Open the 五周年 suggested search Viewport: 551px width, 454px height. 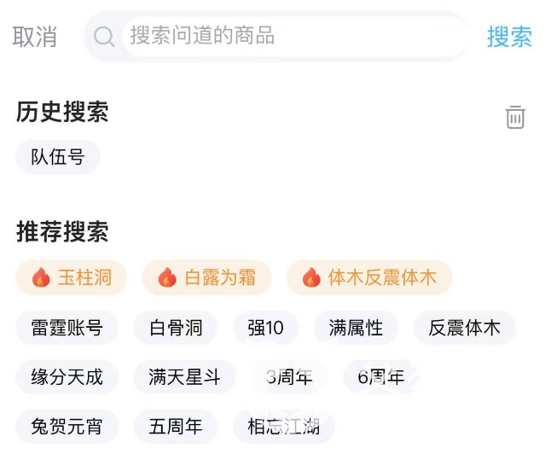[176, 427]
